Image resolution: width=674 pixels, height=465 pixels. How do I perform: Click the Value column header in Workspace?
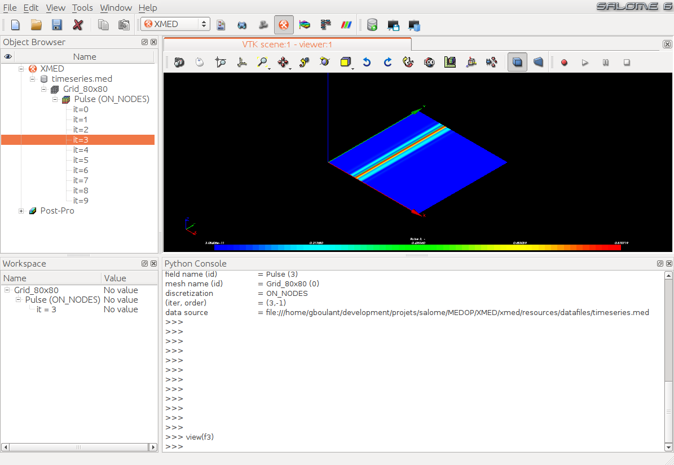(x=129, y=278)
